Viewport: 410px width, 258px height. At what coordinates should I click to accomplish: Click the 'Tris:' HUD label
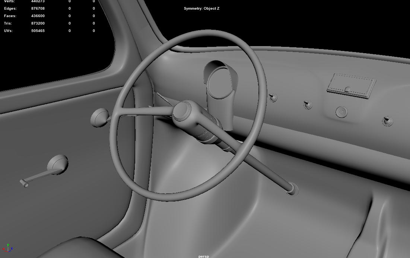tap(8, 23)
